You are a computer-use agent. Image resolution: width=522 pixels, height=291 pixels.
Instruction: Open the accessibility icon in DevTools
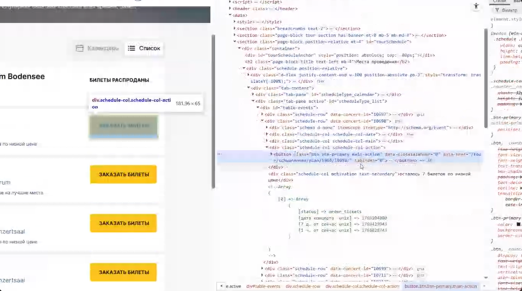pos(476,6)
